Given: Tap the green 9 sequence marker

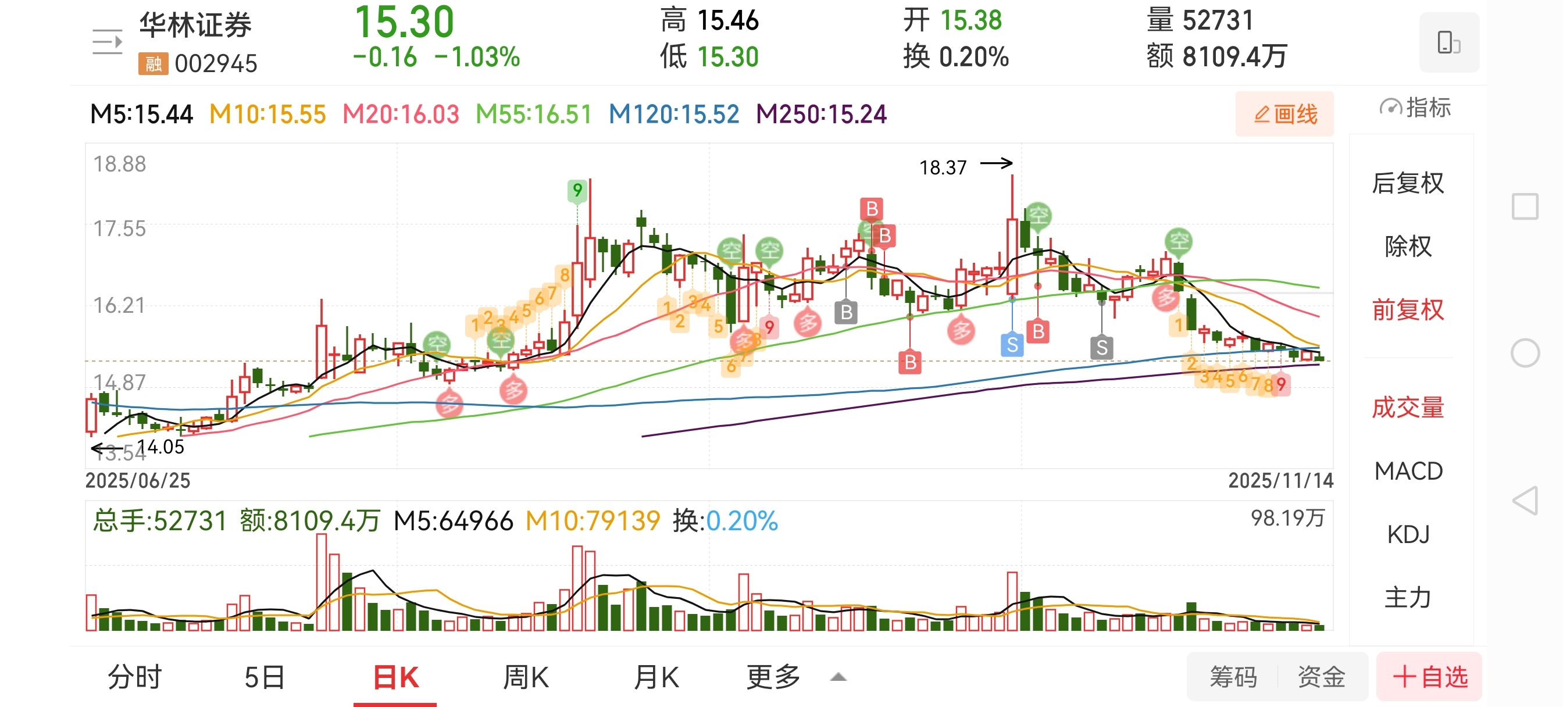Looking at the screenshot, I should pyautogui.click(x=577, y=191).
